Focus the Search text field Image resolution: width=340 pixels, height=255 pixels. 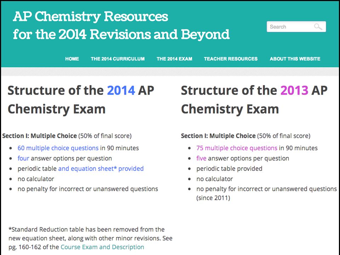[x=296, y=27]
